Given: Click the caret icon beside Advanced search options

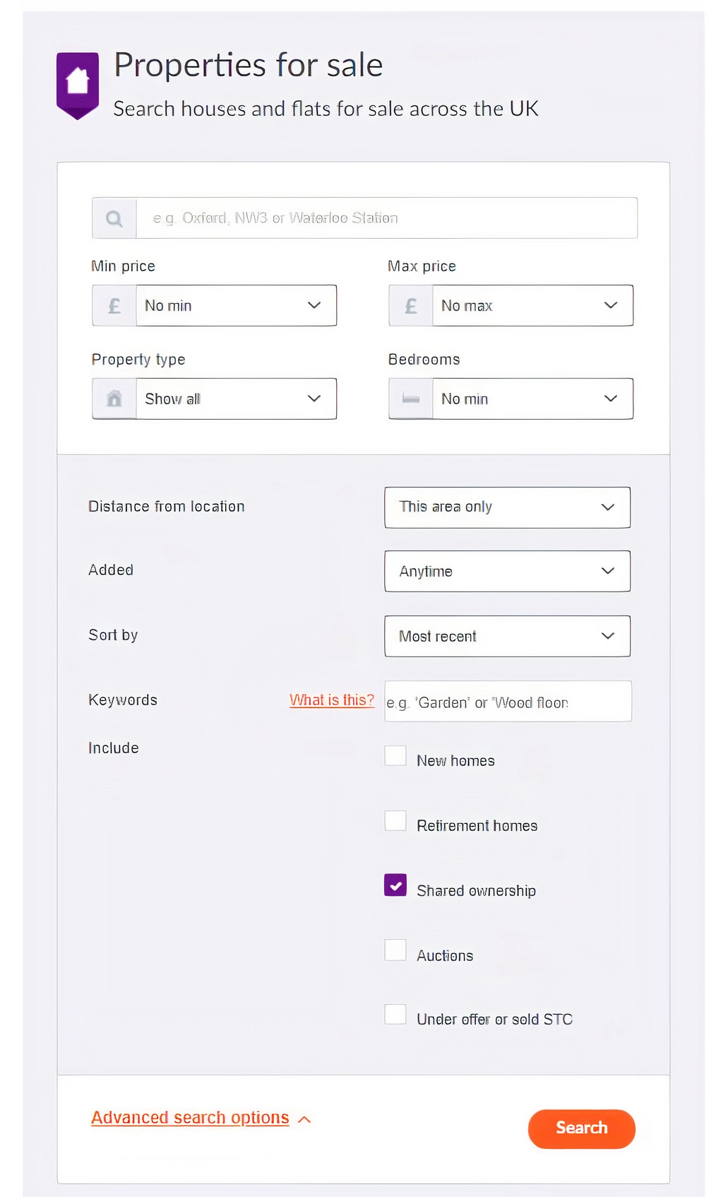Looking at the screenshot, I should 305,1119.
